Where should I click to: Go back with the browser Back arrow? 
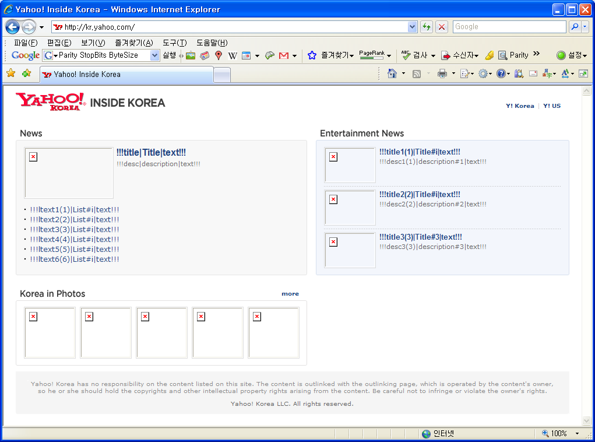(x=12, y=27)
